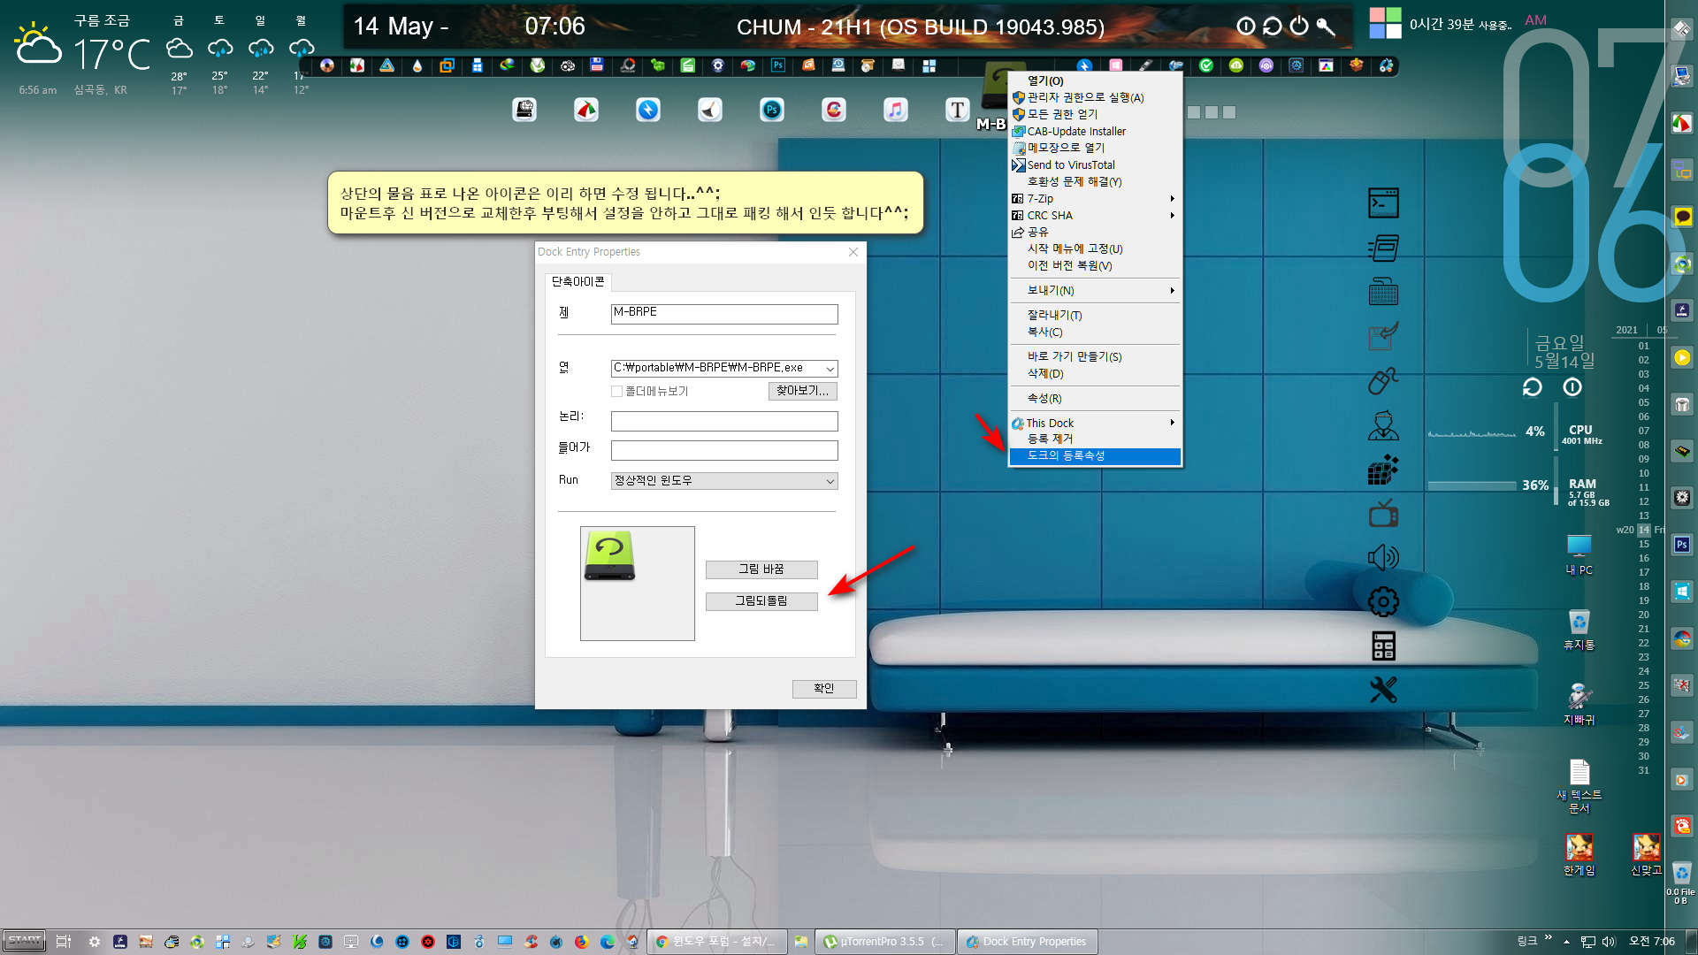
Task: Click the TV icon in the sidebar
Action: pyautogui.click(x=1383, y=513)
